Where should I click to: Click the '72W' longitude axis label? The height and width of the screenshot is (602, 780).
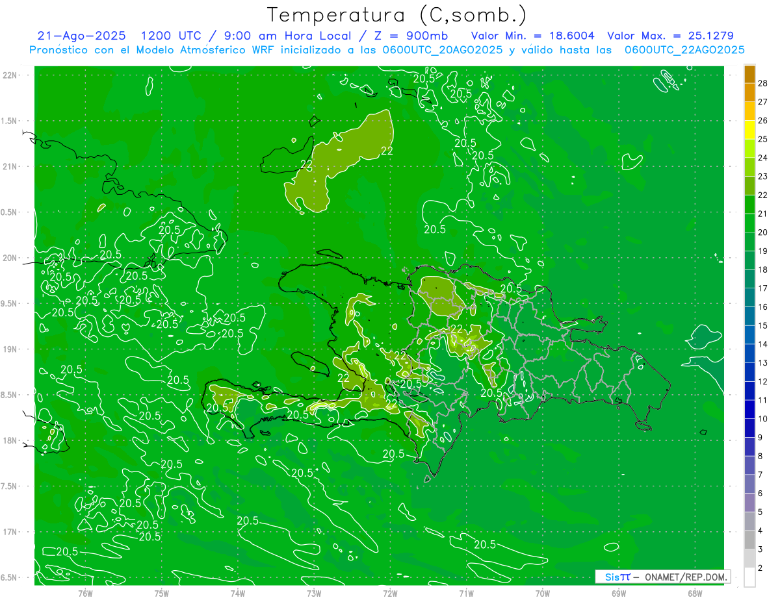click(x=390, y=593)
